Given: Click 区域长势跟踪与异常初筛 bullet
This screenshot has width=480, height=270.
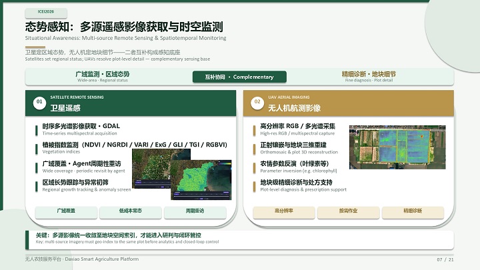Looking at the screenshot, I should (75, 182).
